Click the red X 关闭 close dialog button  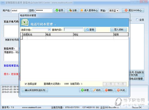click(121, 90)
